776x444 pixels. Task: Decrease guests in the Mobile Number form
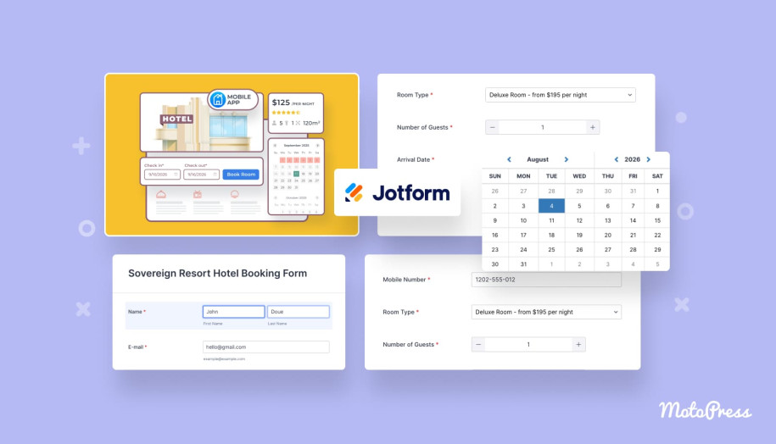(x=478, y=344)
